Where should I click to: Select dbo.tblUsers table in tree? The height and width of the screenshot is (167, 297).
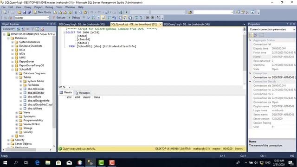pyautogui.click(x=35, y=109)
